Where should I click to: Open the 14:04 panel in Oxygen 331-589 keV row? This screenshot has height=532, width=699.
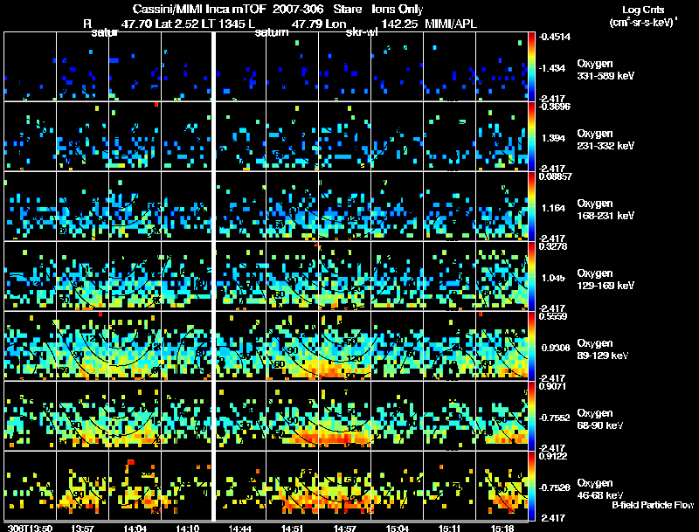(135, 66)
